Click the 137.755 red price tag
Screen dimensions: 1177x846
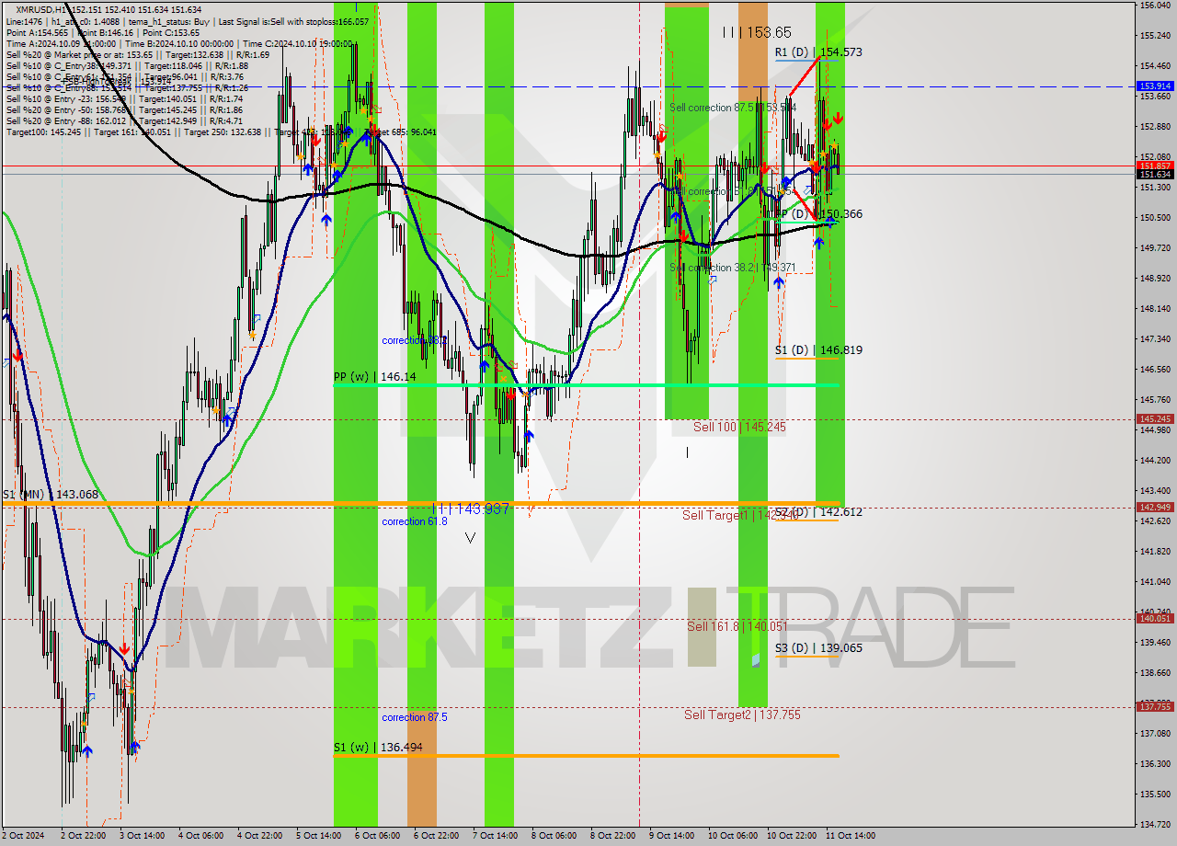(x=1156, y=706)
